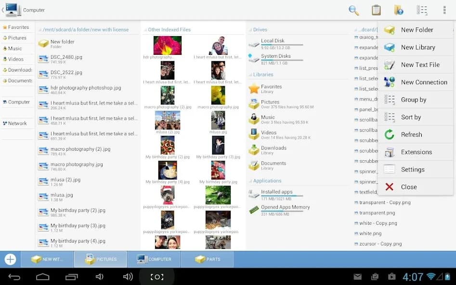Enable multi-selection mode from the toolbar

tap(422, 10)
